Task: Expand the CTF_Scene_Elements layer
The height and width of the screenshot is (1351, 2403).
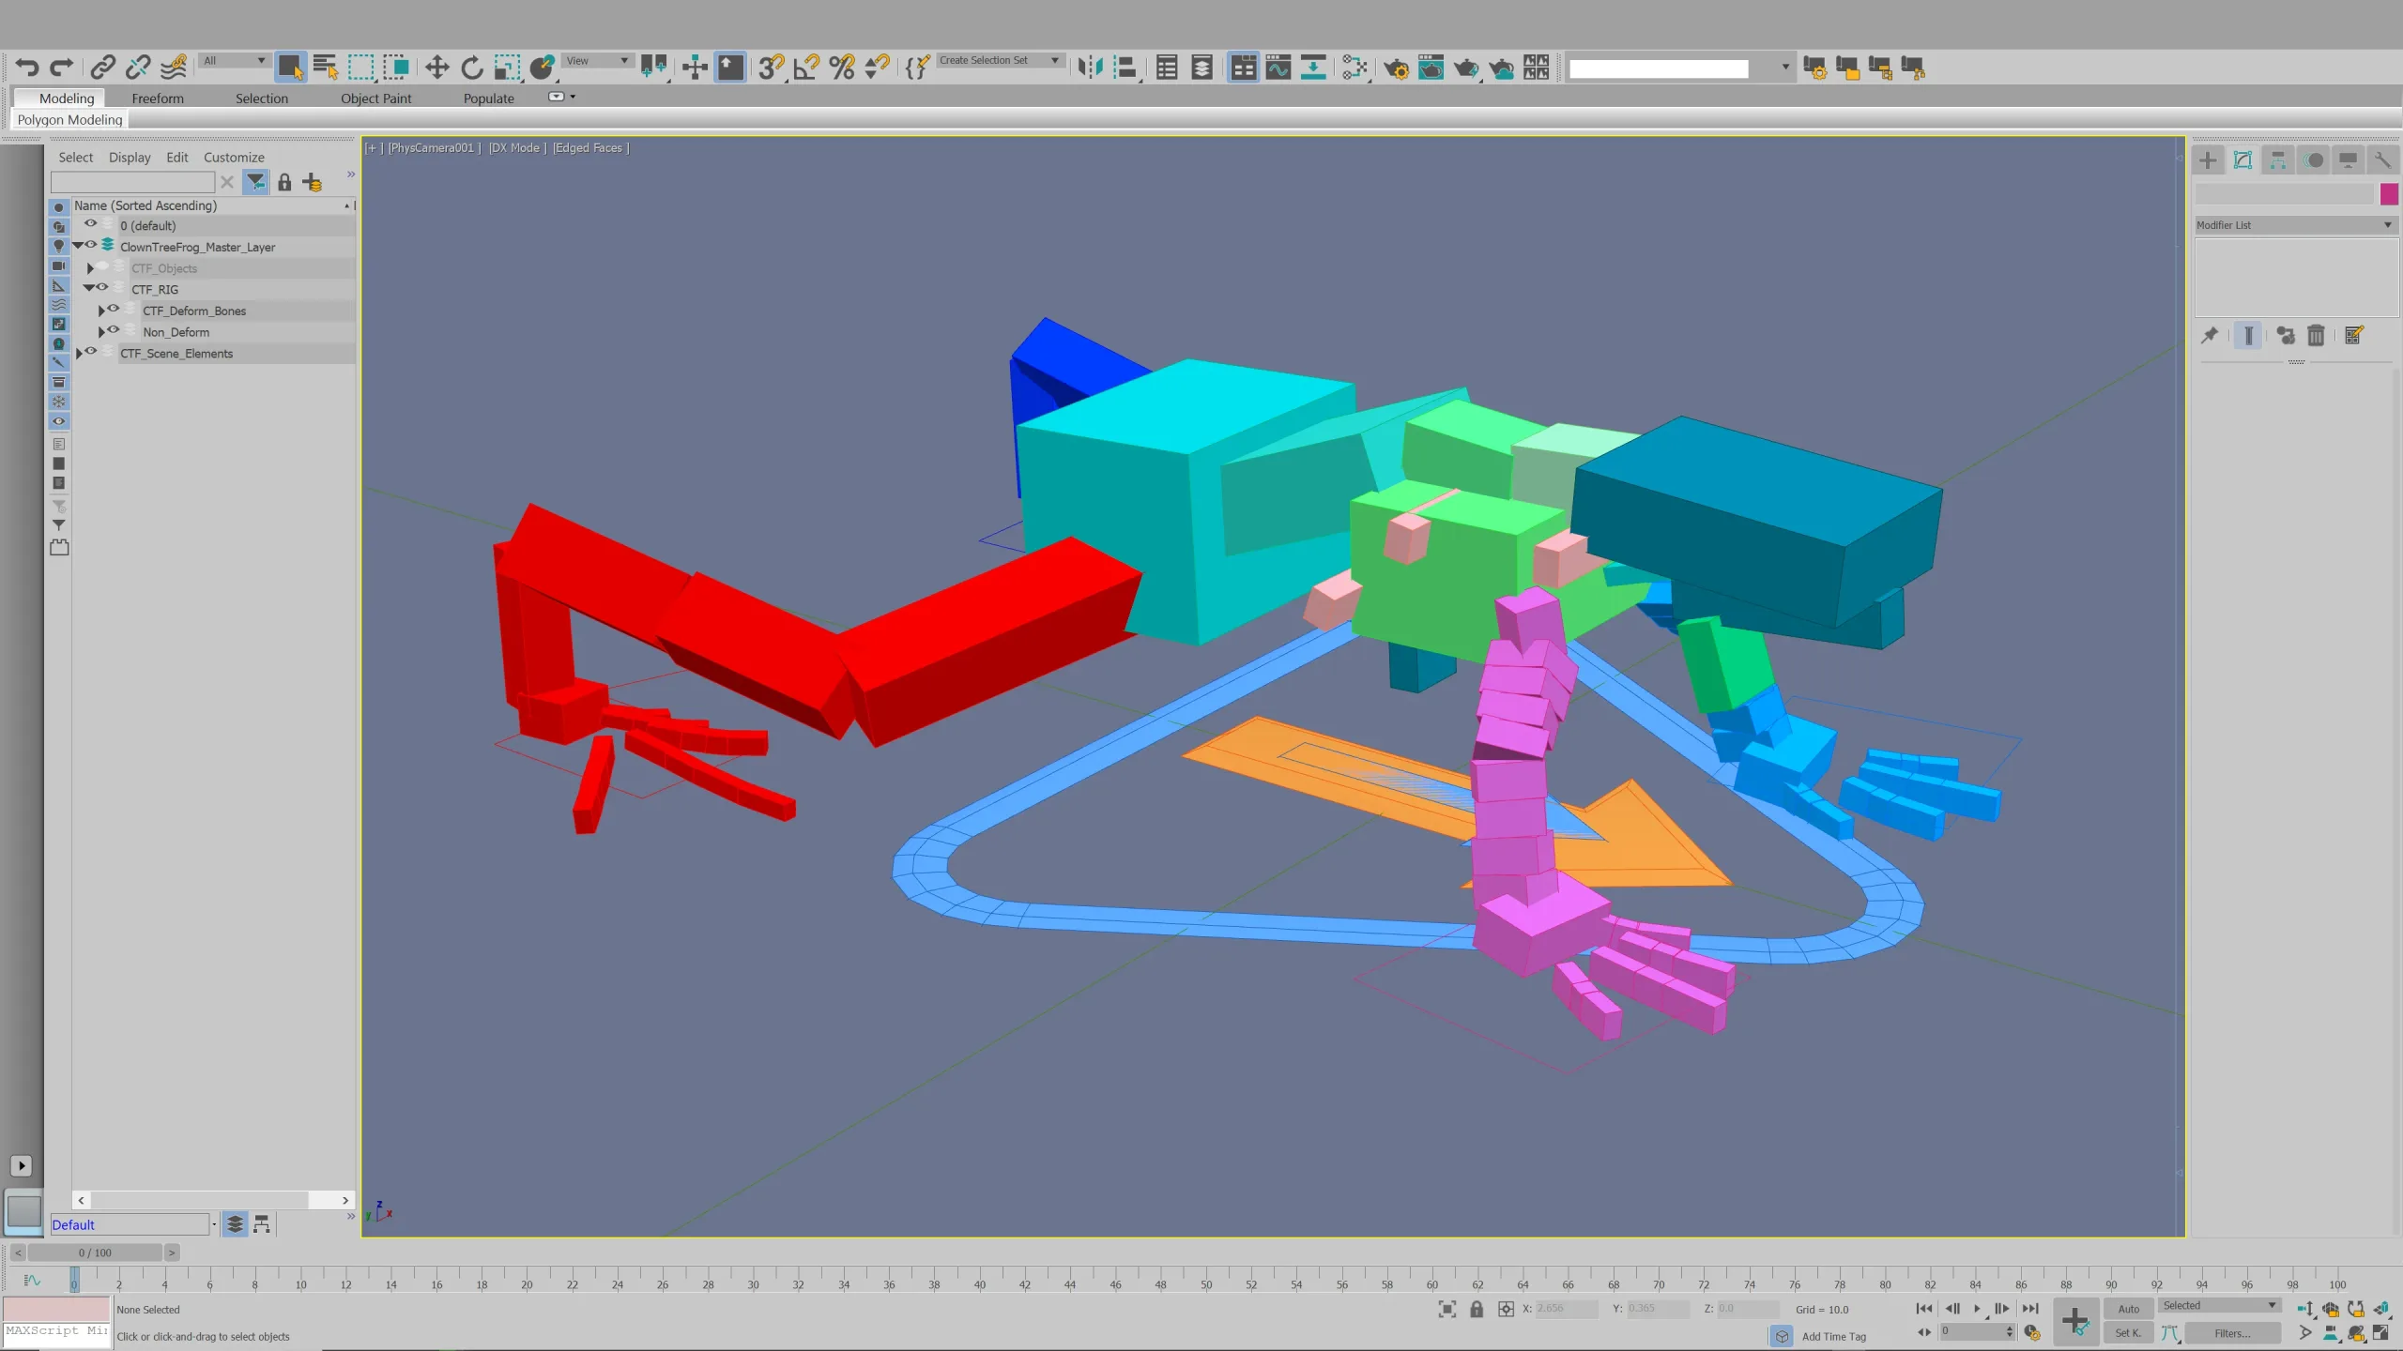Action: (79, 354)
